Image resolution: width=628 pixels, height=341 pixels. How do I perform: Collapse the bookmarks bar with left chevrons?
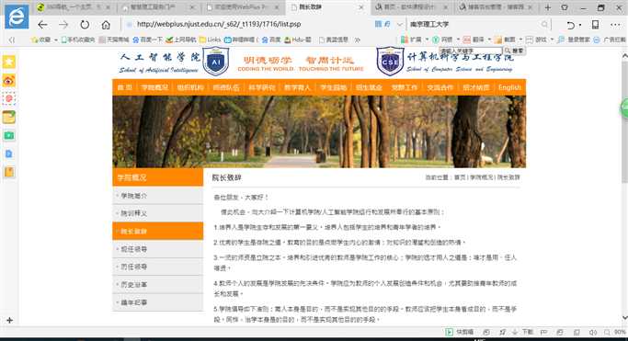click(12, 40)
